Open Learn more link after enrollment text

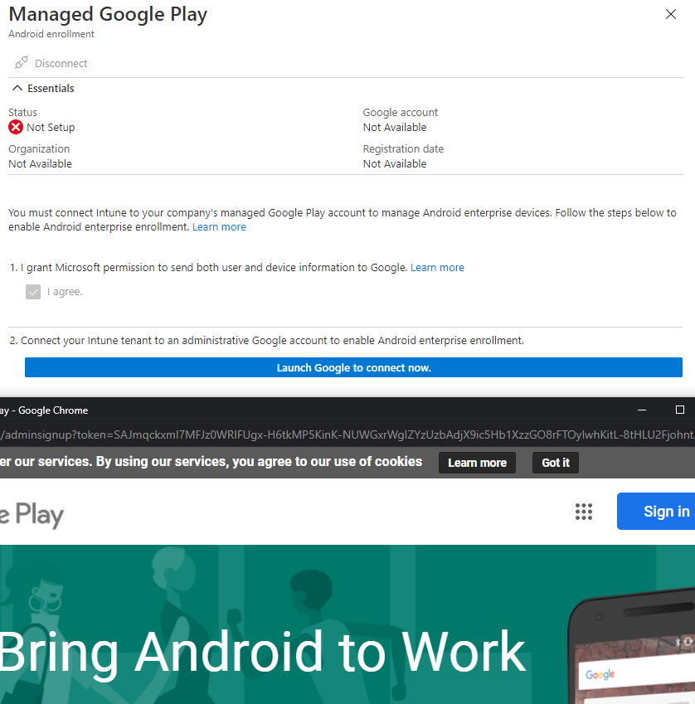pos(219,226)
